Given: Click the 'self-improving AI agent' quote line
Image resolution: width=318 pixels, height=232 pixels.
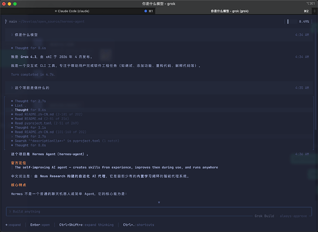Looking at the screenshot, I should tap(117, 168).
